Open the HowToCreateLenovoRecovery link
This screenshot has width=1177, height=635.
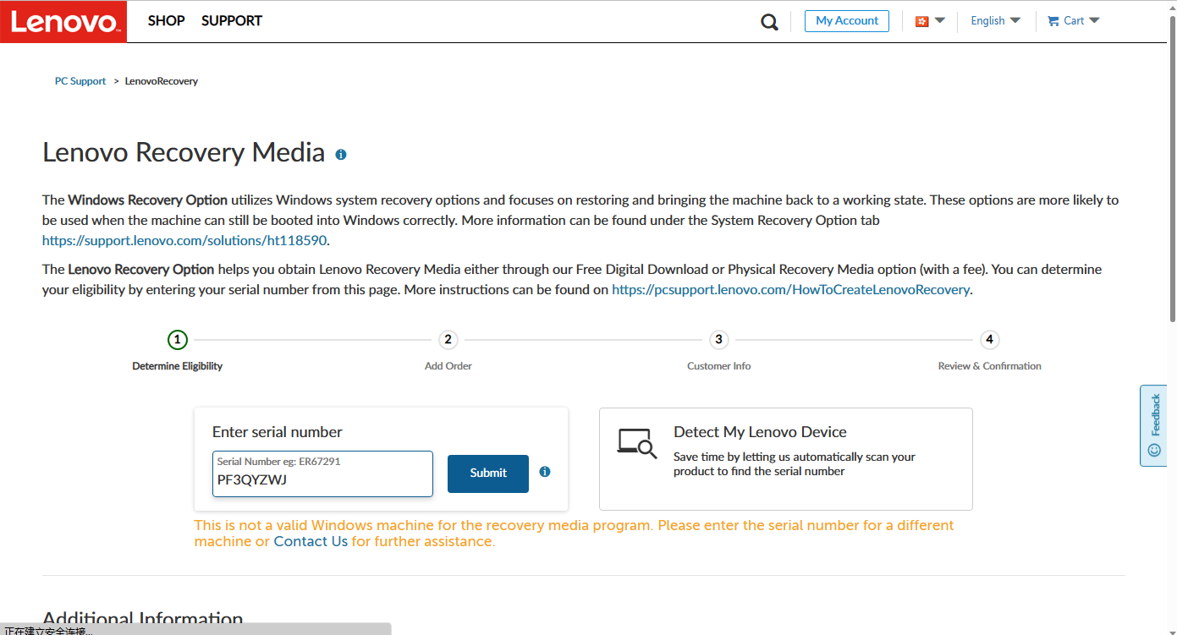[790, 289]
